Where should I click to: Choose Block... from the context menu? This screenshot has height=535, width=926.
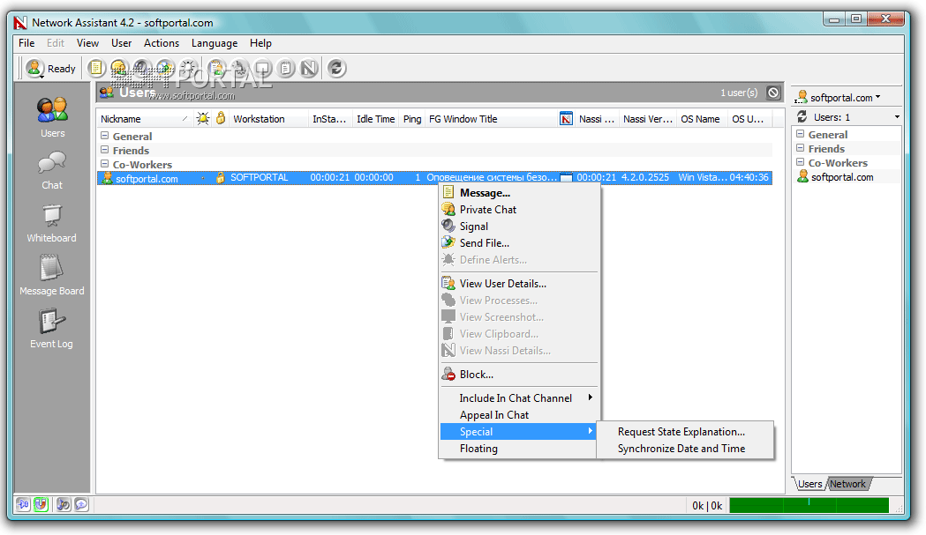click(519, 375)
